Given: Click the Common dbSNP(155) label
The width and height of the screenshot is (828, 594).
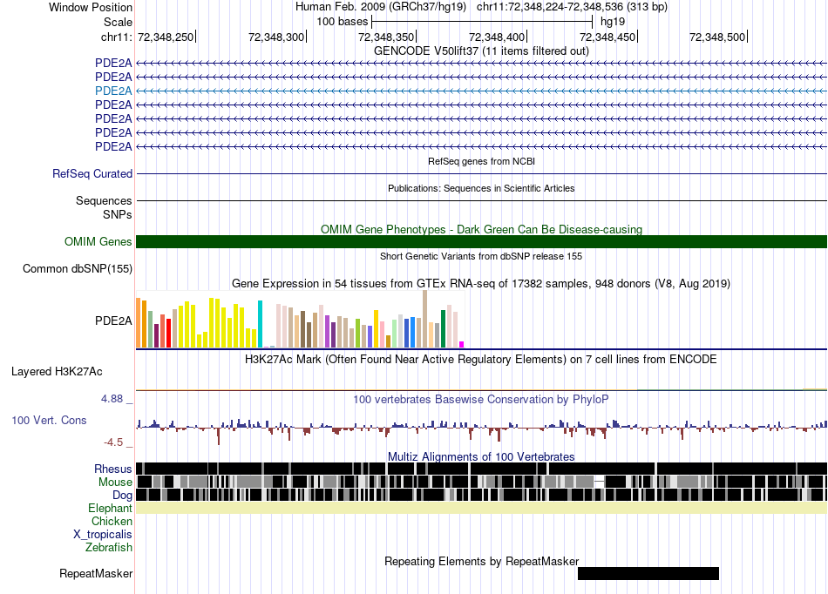Looking at the screenshot, I should (x=77, y=268).
